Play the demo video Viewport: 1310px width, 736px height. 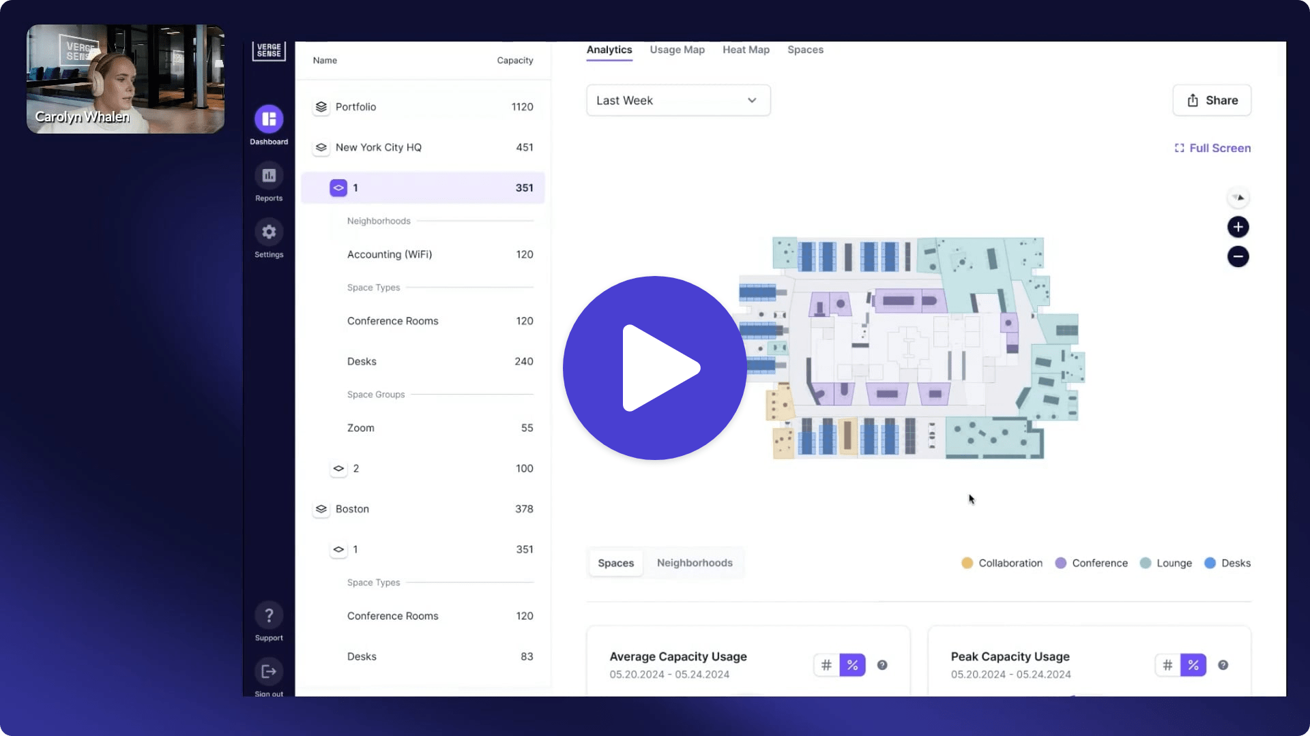[x=655, y=368]
